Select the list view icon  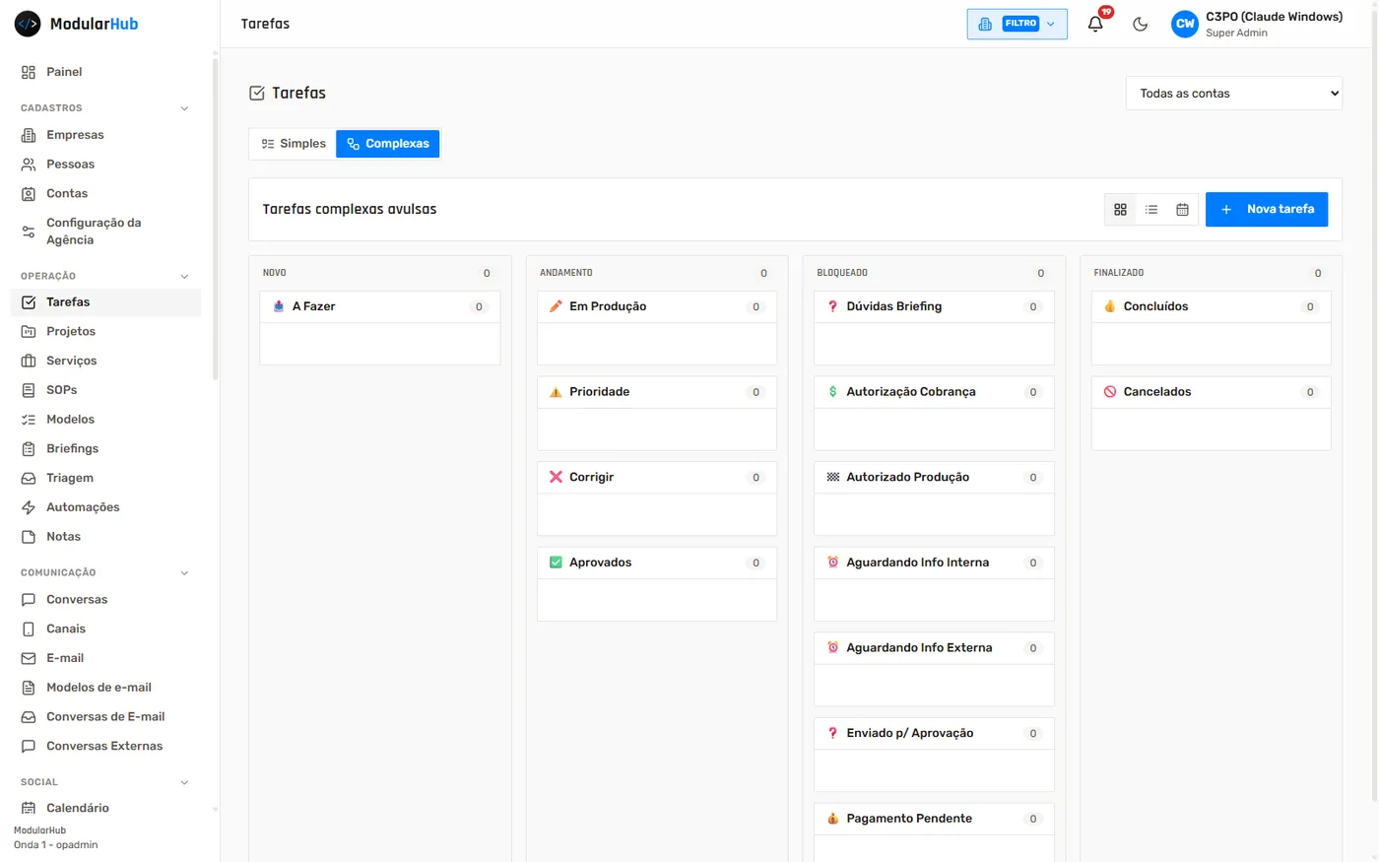point(1151,210)
